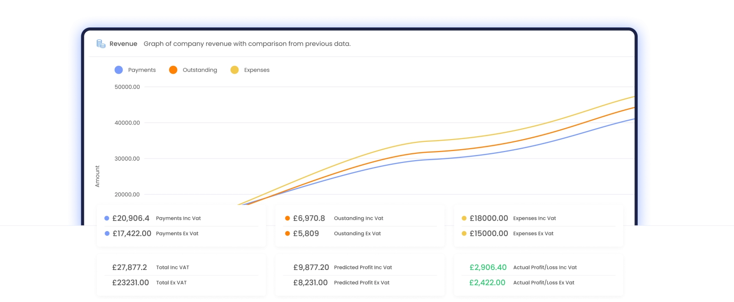Click the Expenses Inc Vat label
This screenshot has width=734, height=302.
point(534,218)
